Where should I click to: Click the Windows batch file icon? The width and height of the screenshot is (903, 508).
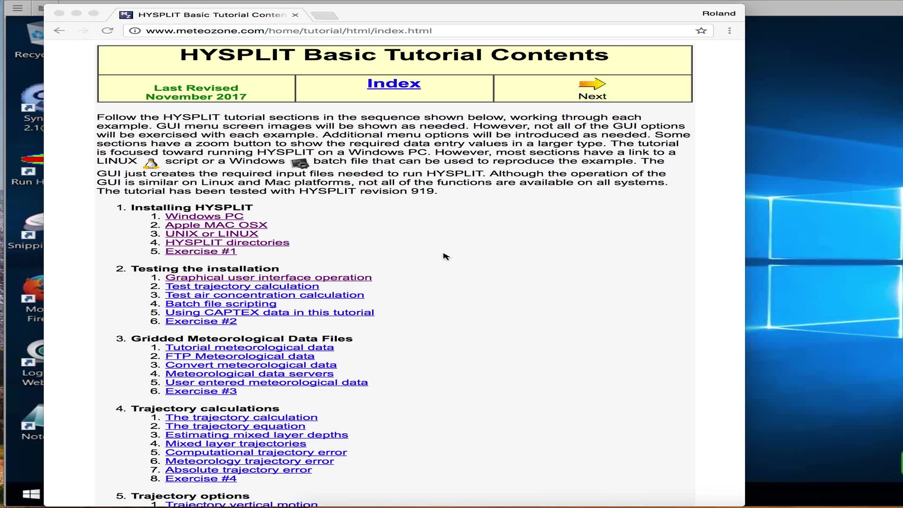pyautogui.click(x=300, y=163)
